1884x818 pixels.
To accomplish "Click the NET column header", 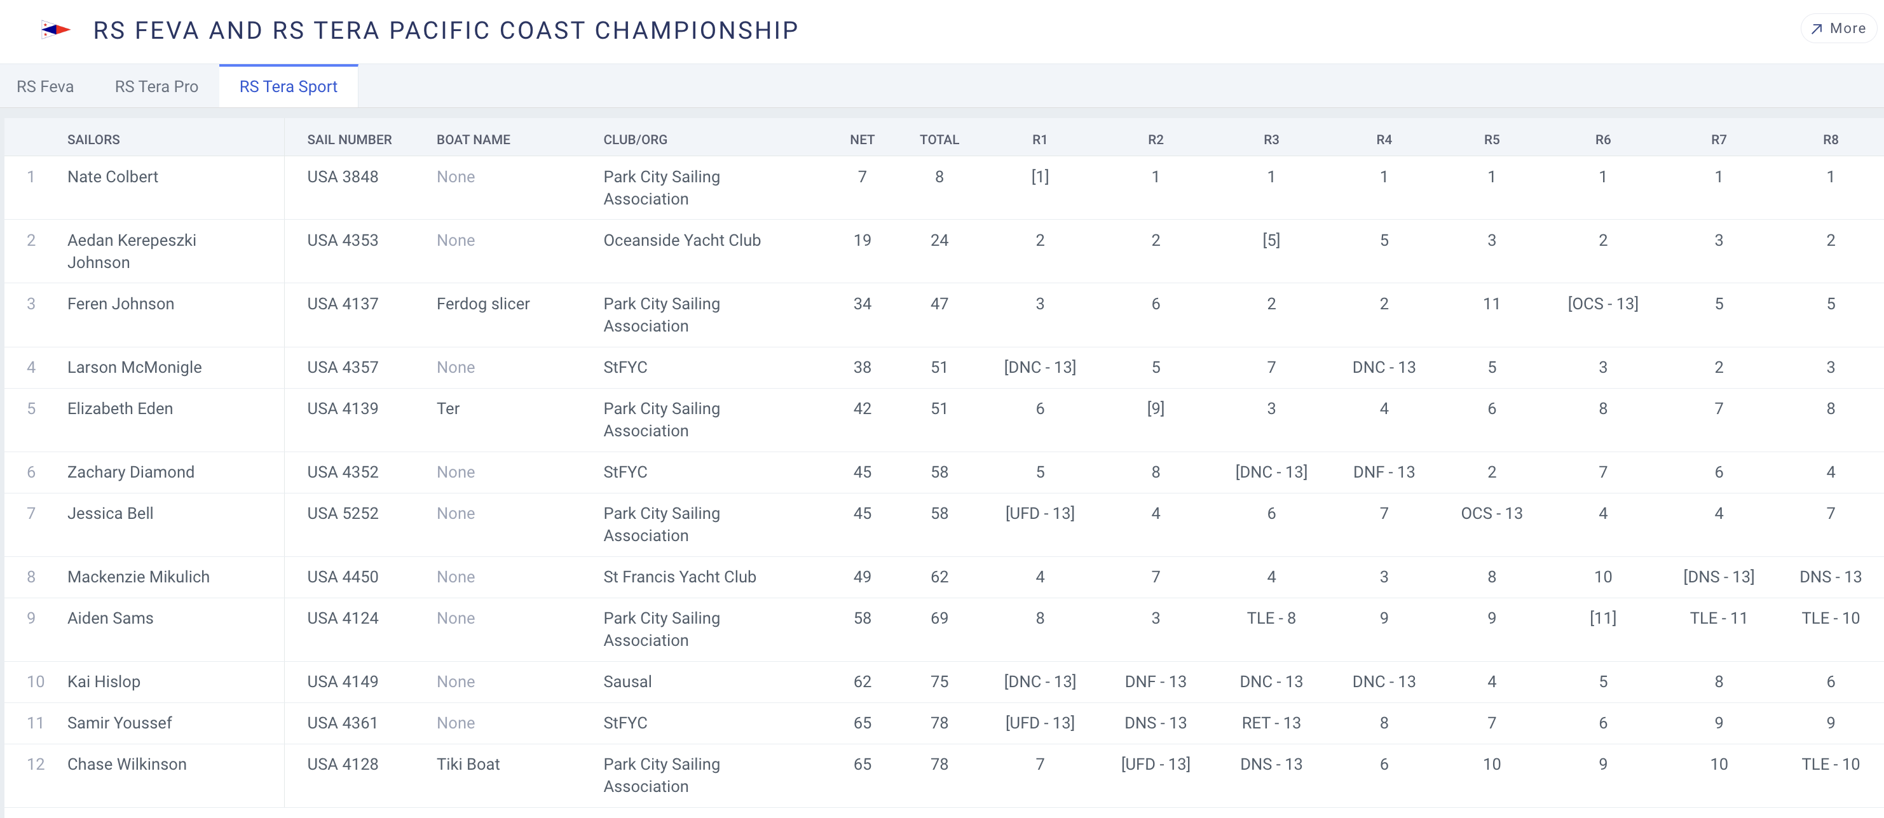I will [861, 140].
